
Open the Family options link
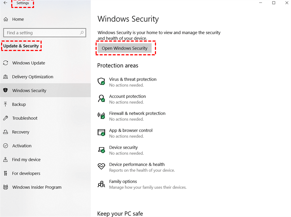[x=123, y=182]
